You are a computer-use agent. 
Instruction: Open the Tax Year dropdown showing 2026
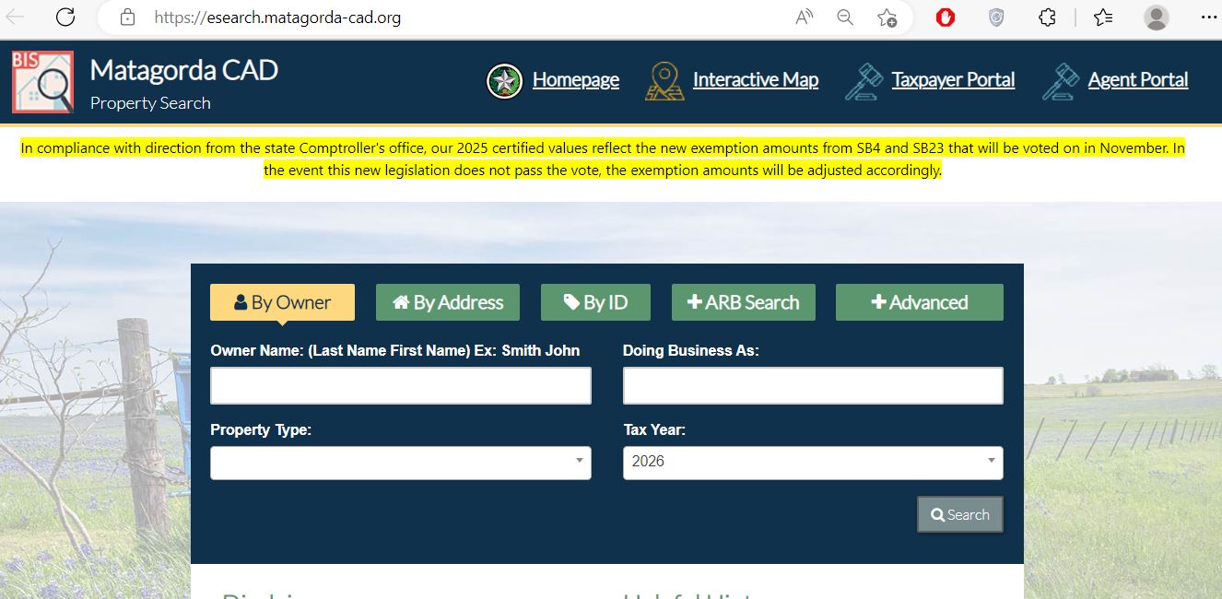[812, 462]
